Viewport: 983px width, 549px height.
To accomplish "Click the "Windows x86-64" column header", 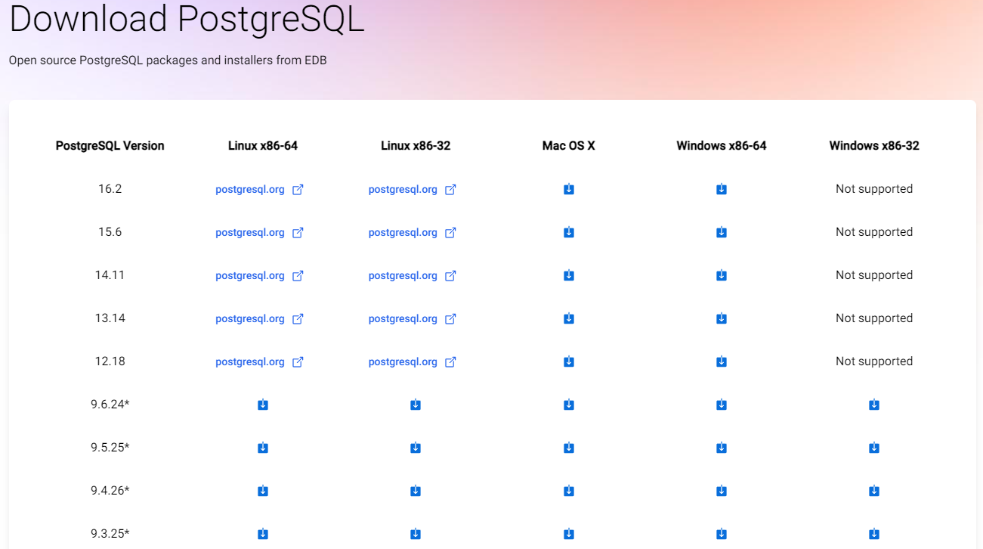I will tap(722, 146).
